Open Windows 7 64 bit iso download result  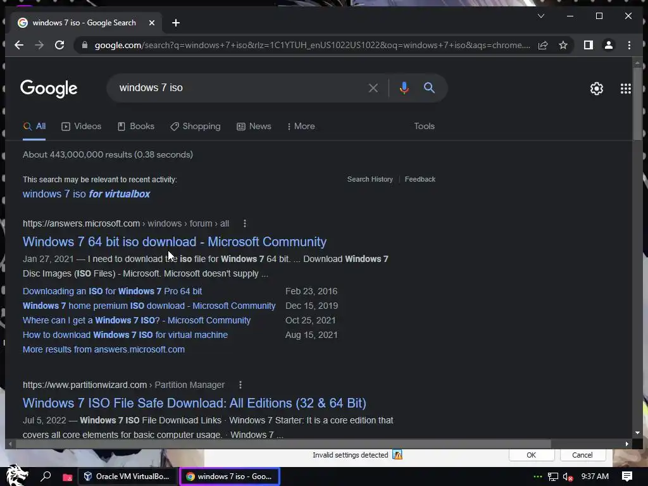click(x=175, y=242)
